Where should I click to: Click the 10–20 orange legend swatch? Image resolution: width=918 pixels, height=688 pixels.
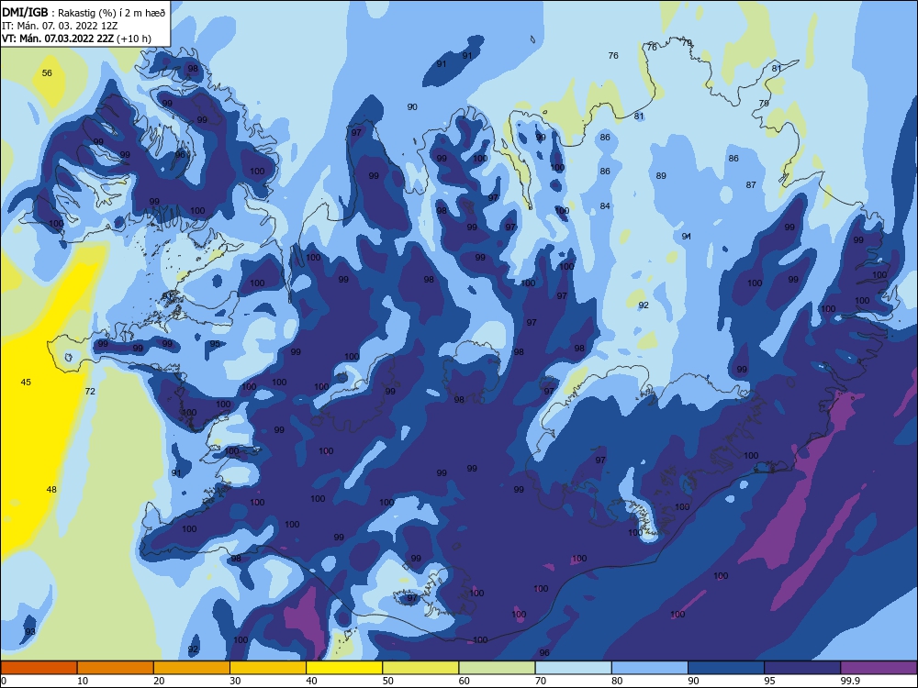click(116, 668)
